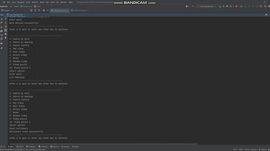Open run configuration dropdown main.SlangWords

[207, 6]
